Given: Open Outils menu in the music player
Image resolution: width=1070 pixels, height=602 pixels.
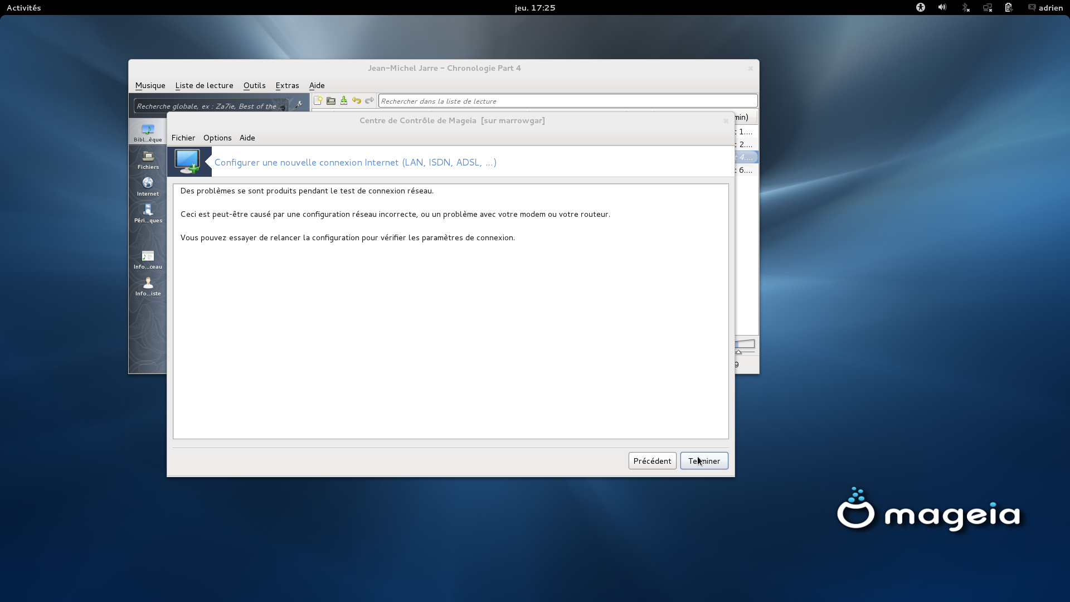Looking at the screenshot, I should (254, 85).
